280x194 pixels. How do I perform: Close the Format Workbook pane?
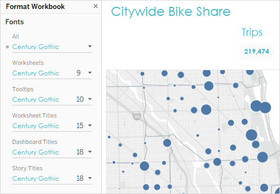click(x=95, y=6)
